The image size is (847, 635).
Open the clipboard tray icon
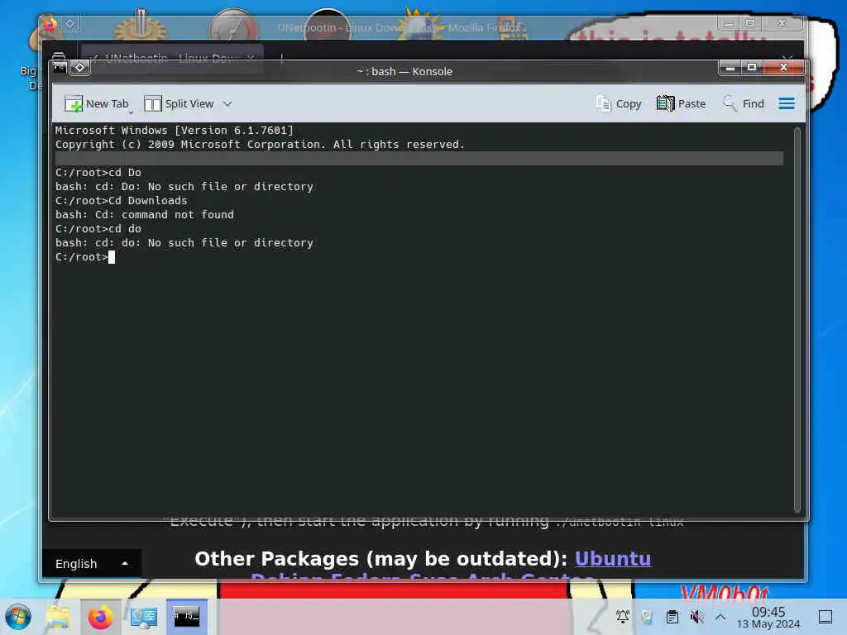pyautogui.click(x=672, y=617)
